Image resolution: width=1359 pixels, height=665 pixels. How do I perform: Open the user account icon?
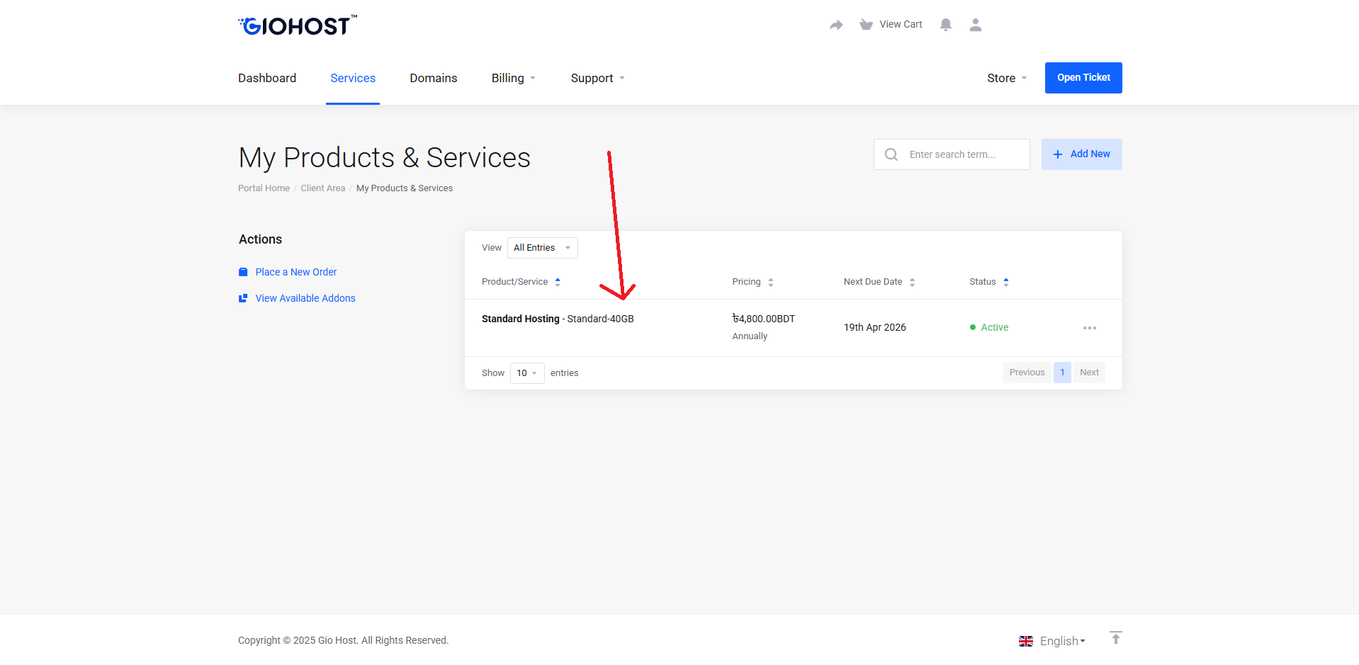pos(976,25)
